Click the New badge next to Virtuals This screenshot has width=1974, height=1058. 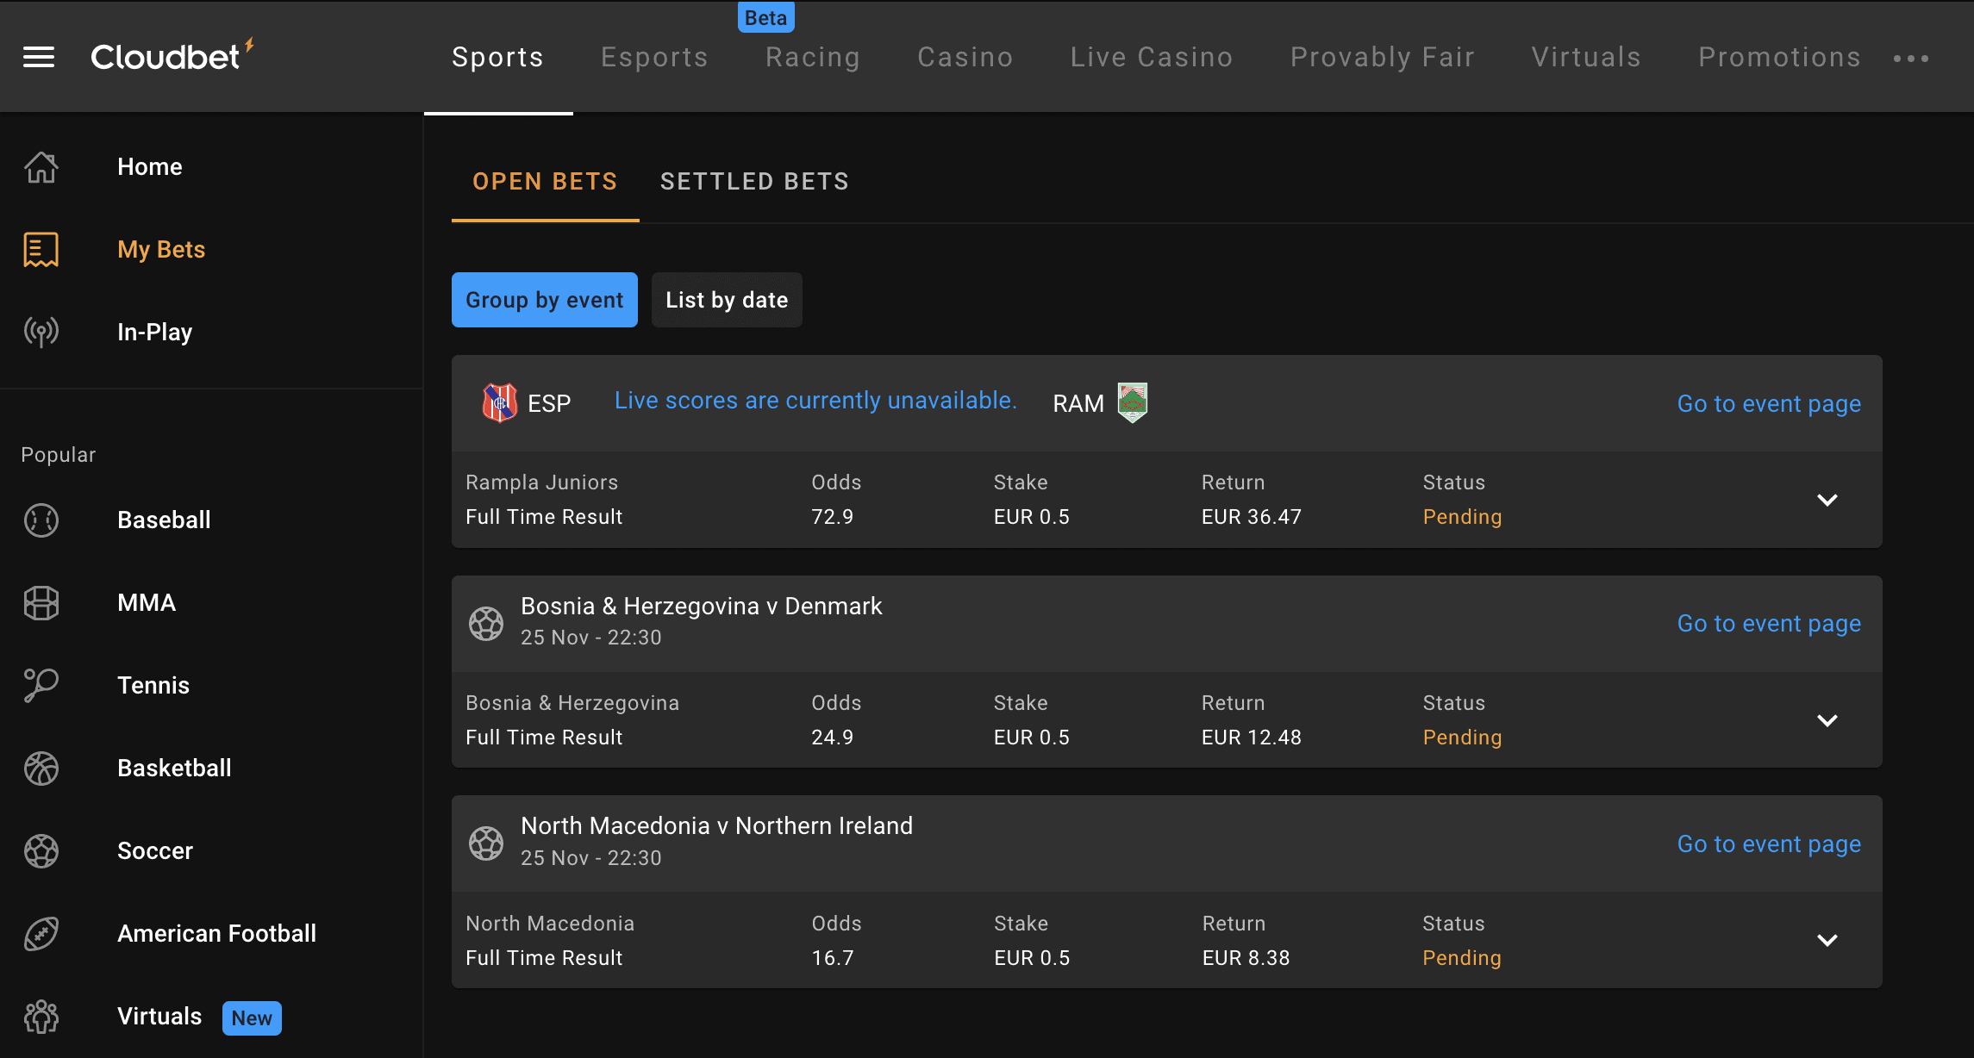(x=251, y=1018)
